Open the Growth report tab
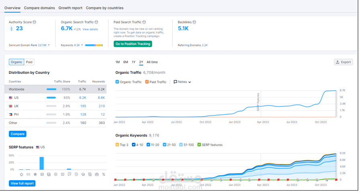 [70, 8]
